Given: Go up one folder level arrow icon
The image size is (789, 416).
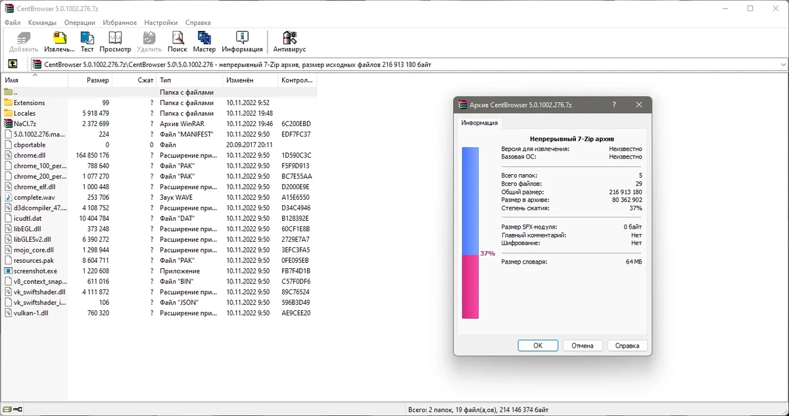Looking at the screenshot, I should click(12, 64).
